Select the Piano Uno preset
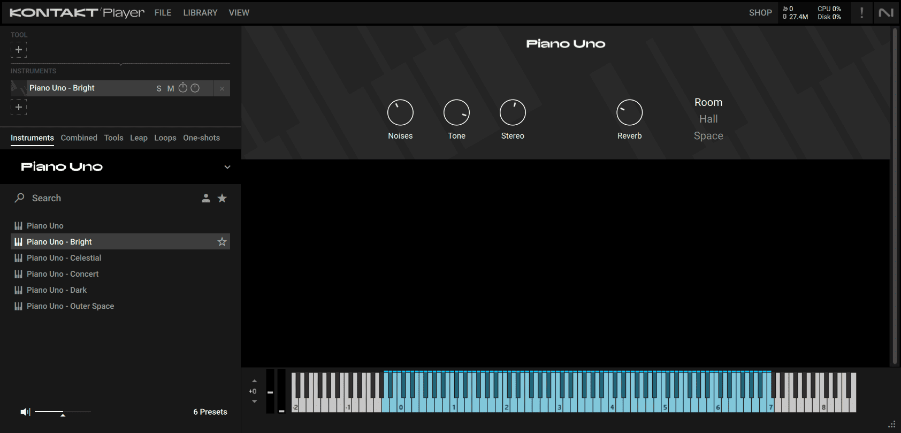Viewport: 901px width, 433px height. 120,226
